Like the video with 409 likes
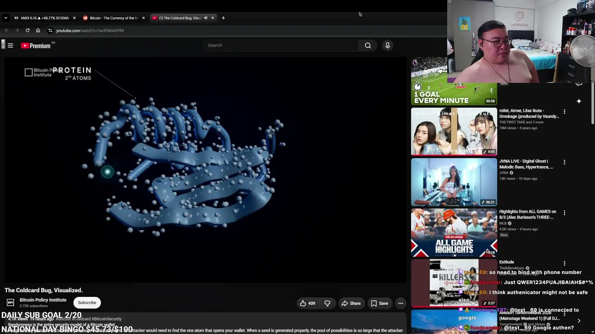Viewport: 595px width, 334px height. pos(307,303)
